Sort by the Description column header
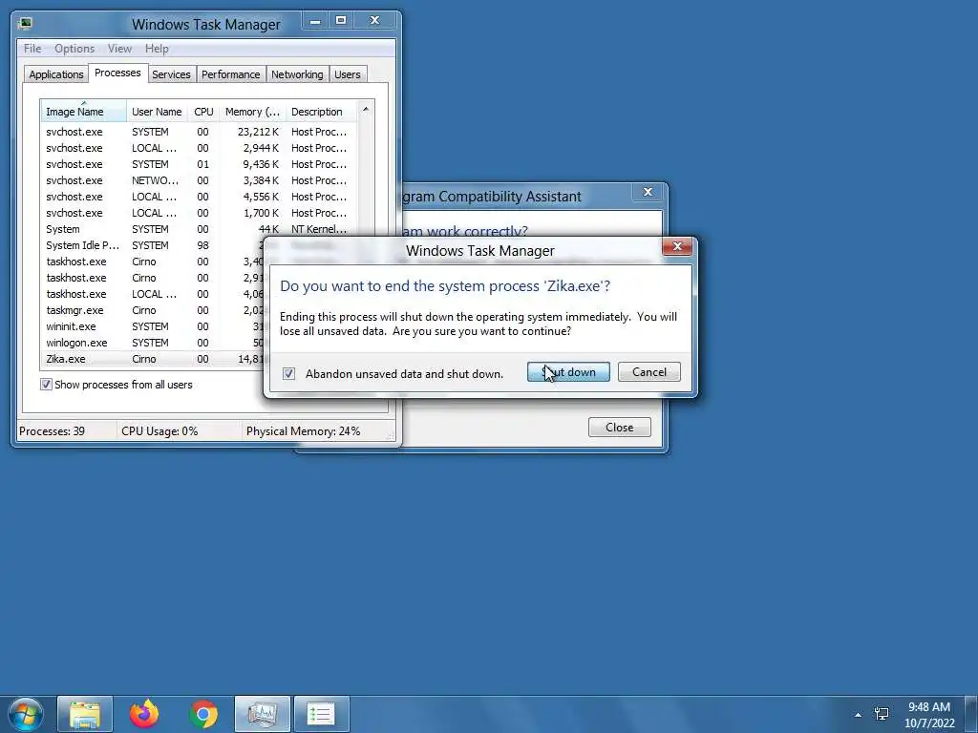978x733 pixels. click(321, 112)
